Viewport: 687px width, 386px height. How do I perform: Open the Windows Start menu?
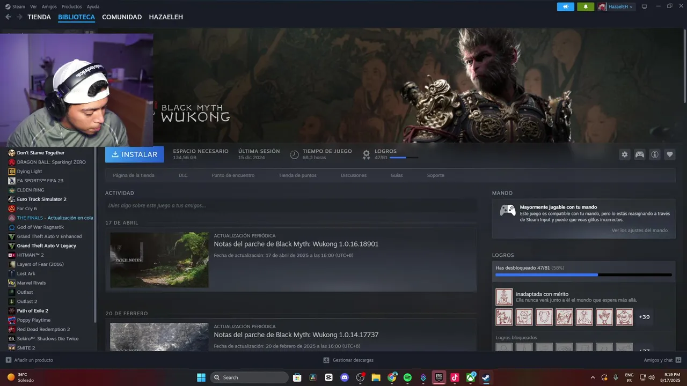201,377
